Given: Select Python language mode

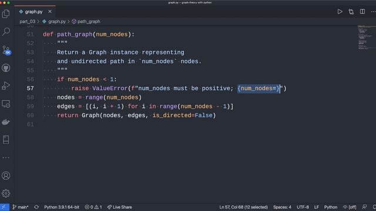Looking at the screenshot, I should pyautogui.click(x=331, y=207).
